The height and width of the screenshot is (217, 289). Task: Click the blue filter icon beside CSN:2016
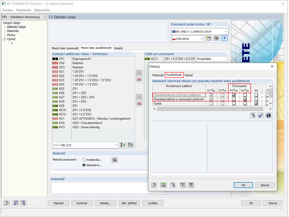coord(224,38)
